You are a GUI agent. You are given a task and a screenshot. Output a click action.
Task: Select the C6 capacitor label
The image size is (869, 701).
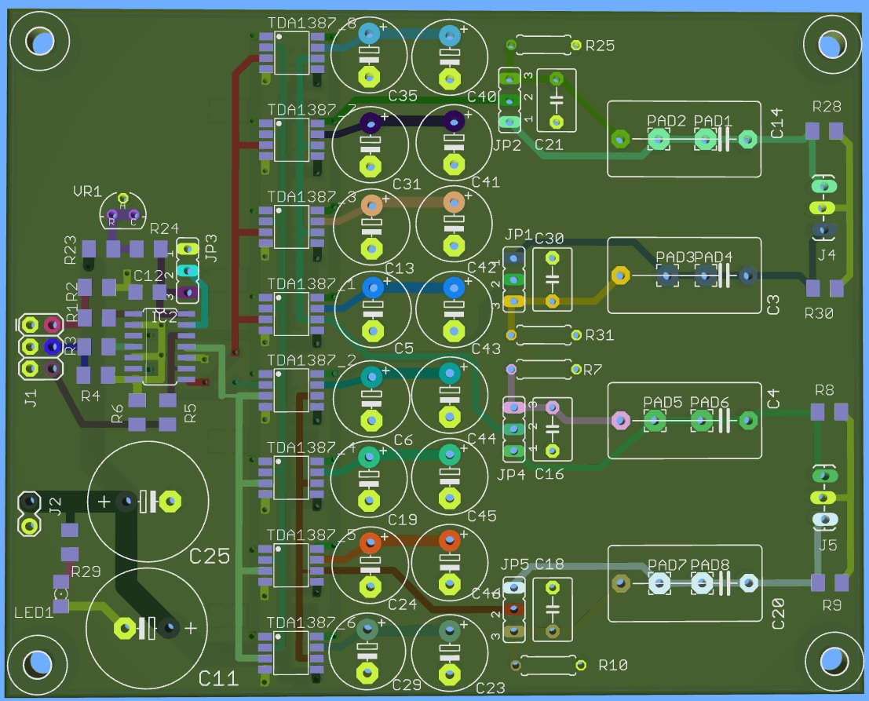[403, 440]
